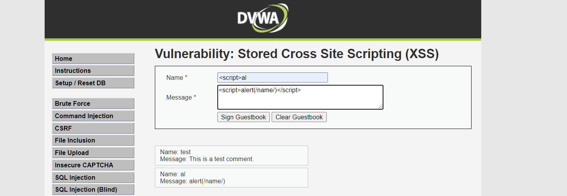The image size is (567, 196).
Task: Open the Command Injection module
Action: pos(93,116)
